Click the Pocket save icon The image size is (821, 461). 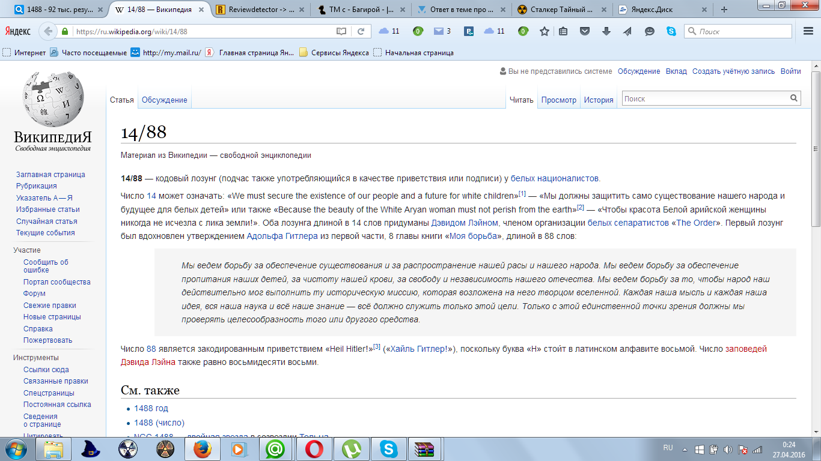coord(585,31)
